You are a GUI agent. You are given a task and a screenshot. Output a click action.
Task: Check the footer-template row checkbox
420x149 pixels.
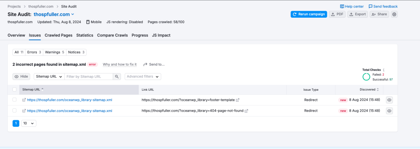pos(14,100)
